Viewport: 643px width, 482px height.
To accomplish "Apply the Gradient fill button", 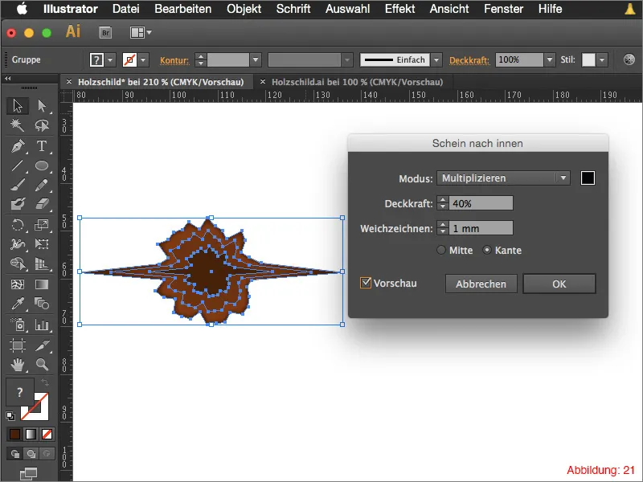I will 31,434.
